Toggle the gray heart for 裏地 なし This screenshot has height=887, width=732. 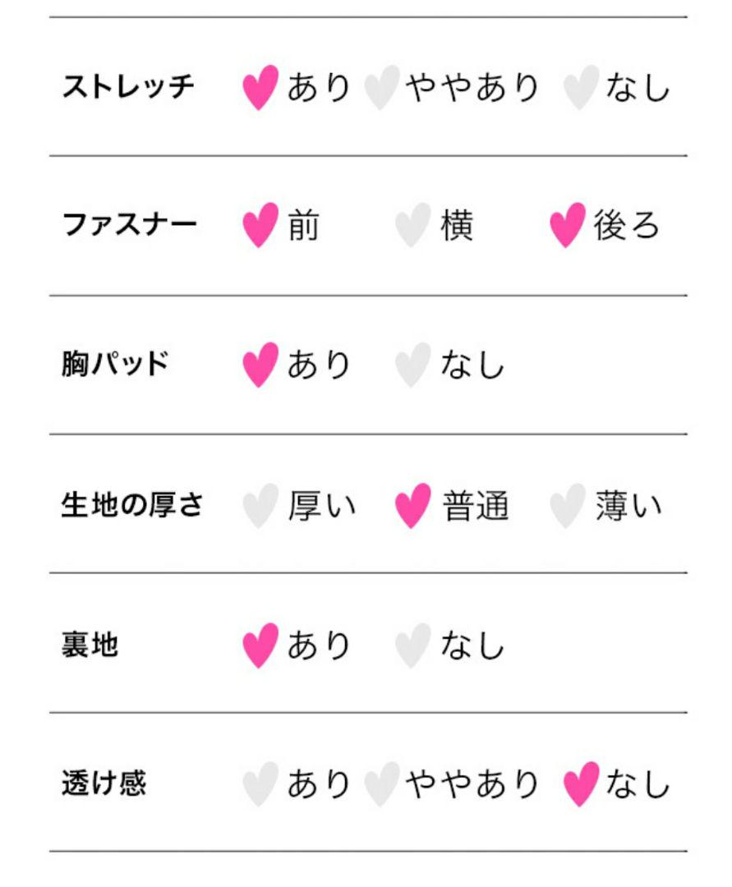click(x=413, y=646)
